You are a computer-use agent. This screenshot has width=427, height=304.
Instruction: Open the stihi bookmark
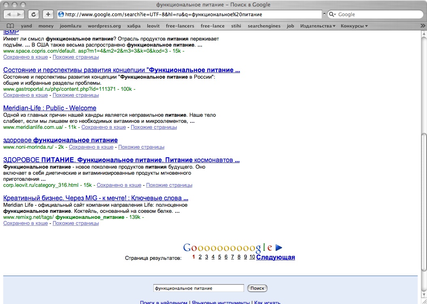click(x=236, y=26)
